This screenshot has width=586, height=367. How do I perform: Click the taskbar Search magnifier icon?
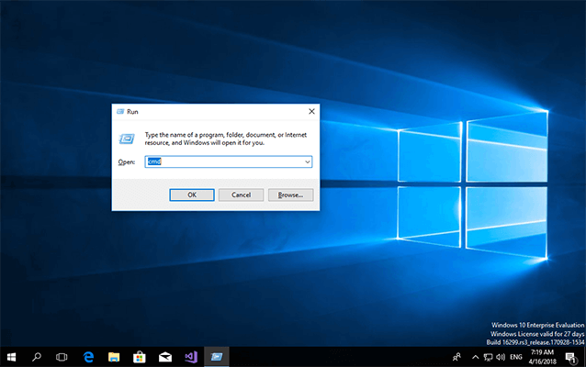(x=38, y=356)
